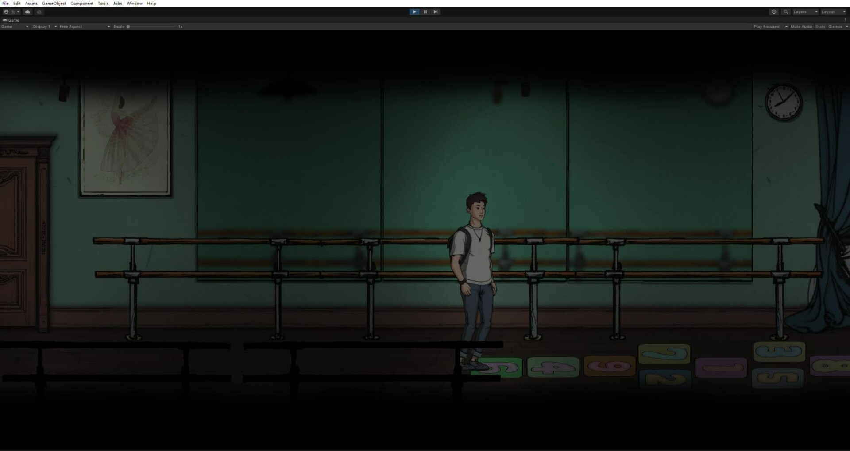Open the GameObject menu
850x451 pixels.
tap(54, 3)
